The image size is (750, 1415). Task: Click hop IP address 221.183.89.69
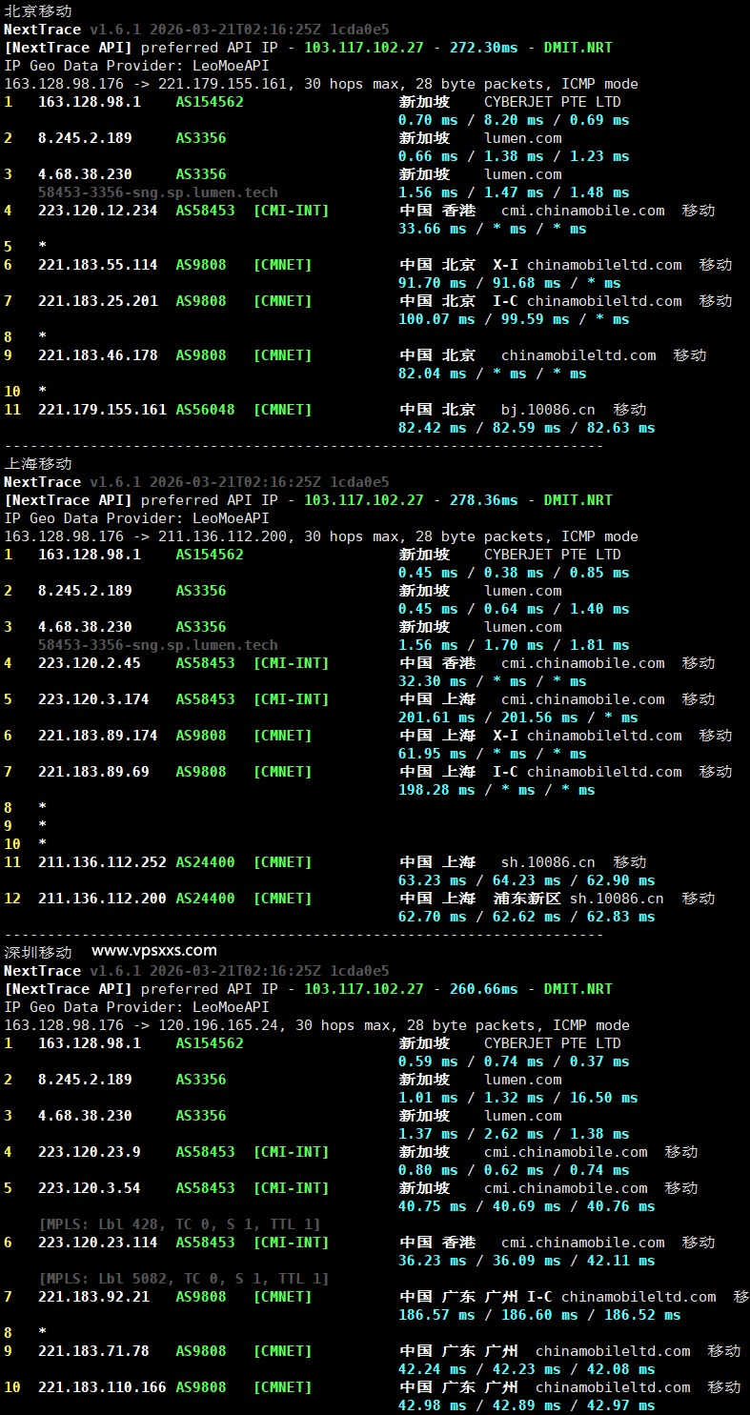click(93, 772)
